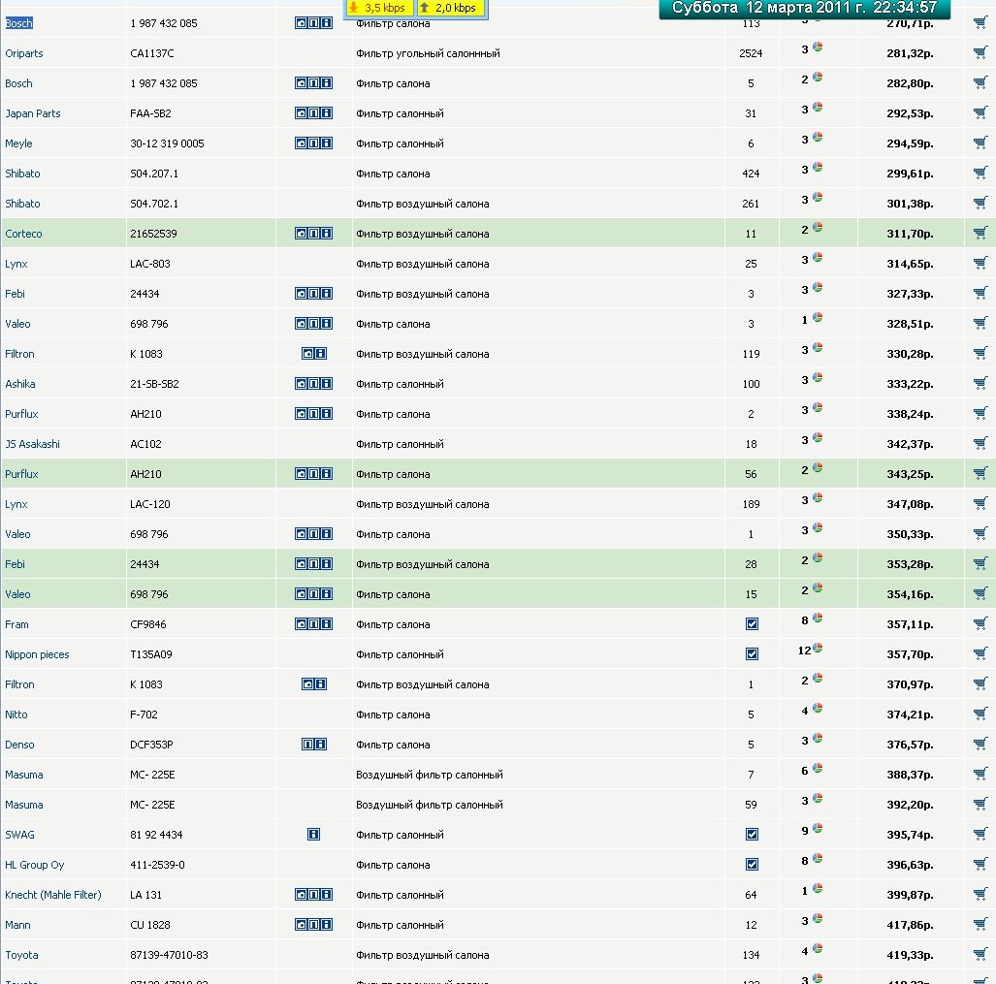Click the price 388,37р.
The image size is (996, 984).
pos(910,775)
